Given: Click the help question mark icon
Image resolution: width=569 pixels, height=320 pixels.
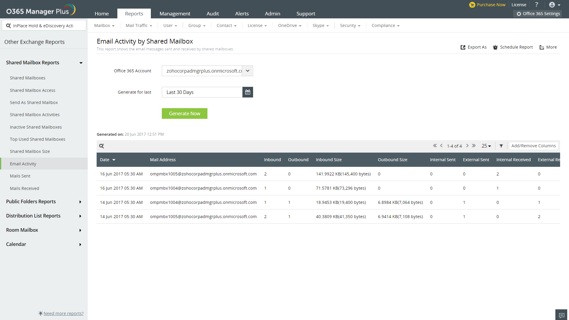Looking at the screenshot, I should 536,5.
